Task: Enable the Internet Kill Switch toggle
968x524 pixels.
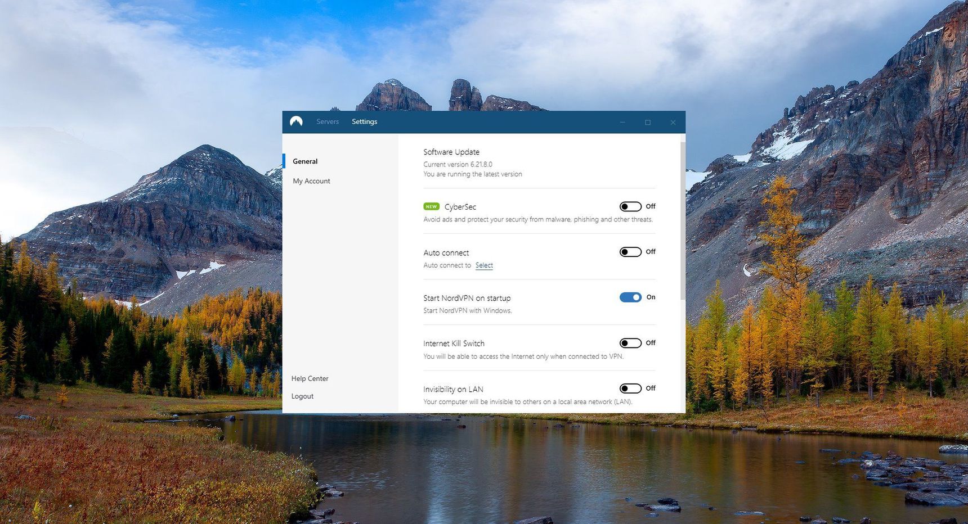Action: (630, 343)
